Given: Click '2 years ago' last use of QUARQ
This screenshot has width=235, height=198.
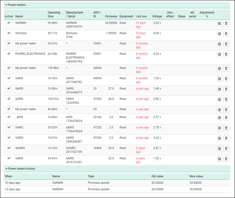Looking at the screenshot, I should pos(140,150).
